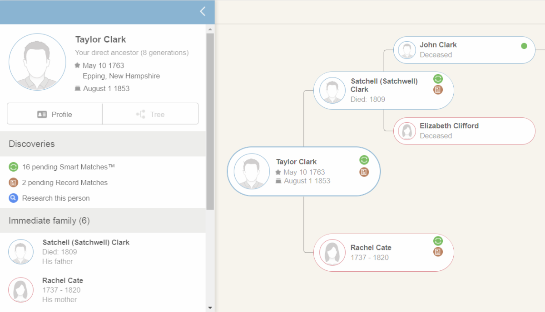
Task: Click Taylor Clark's profile photo
Action: pyautogui.click(x=37, y=62)
